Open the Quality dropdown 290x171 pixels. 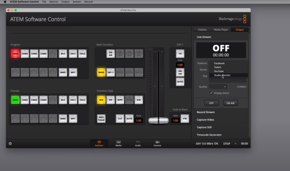point(218,87)
